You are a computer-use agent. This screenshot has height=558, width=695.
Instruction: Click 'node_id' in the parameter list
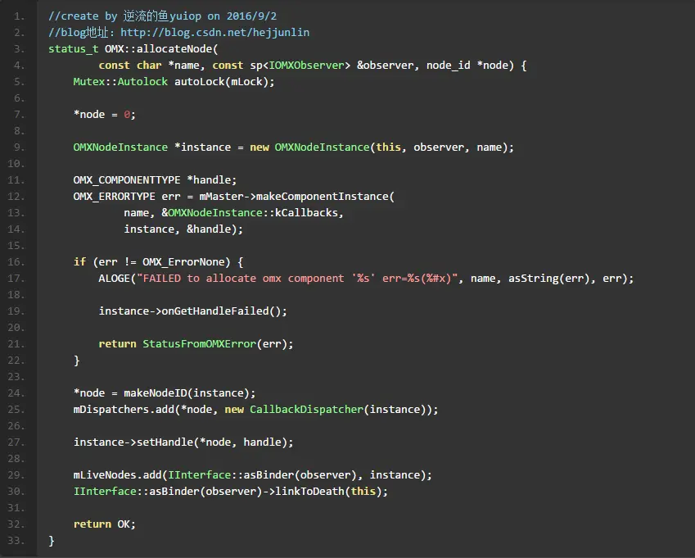click(448, 66)
